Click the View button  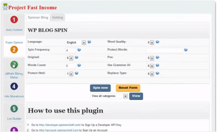(x=136, y=96)
